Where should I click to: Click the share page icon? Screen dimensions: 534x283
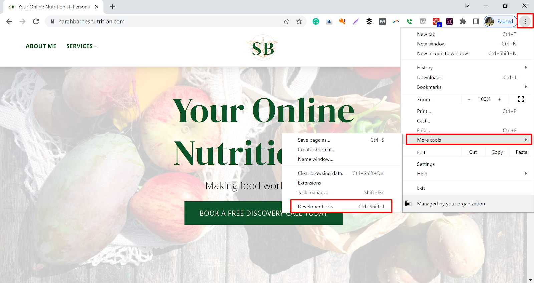[286, 21]
